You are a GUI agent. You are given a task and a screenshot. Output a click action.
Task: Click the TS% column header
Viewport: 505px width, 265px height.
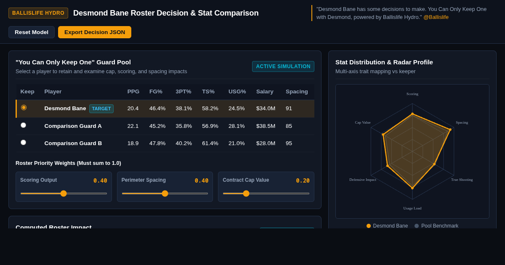(208, 92)
